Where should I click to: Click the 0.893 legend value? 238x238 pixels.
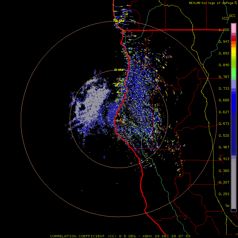tap(224, 53)
